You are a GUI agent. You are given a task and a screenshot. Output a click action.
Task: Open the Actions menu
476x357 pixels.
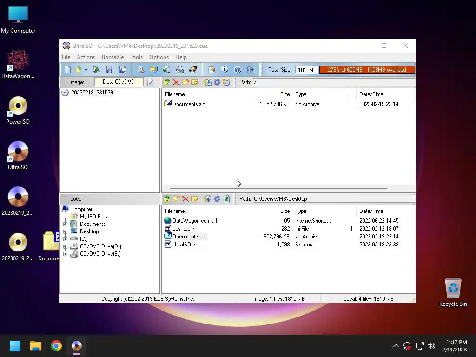click(86, 57)
